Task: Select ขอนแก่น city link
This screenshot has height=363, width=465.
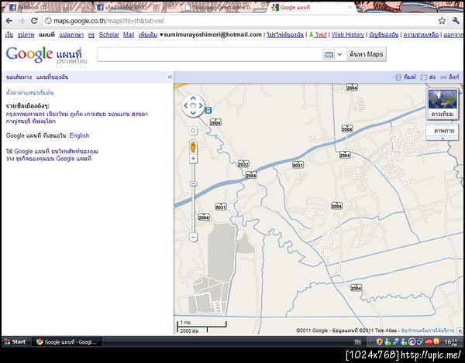Action: [x=119, y=114]
